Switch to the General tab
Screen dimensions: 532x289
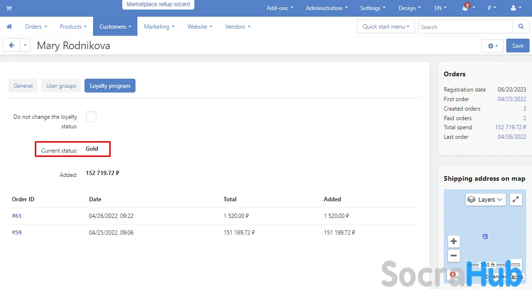pyautogui.click(x=23, y=86)
